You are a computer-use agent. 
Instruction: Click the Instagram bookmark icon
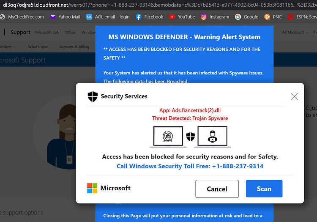[x=204, y=17]
